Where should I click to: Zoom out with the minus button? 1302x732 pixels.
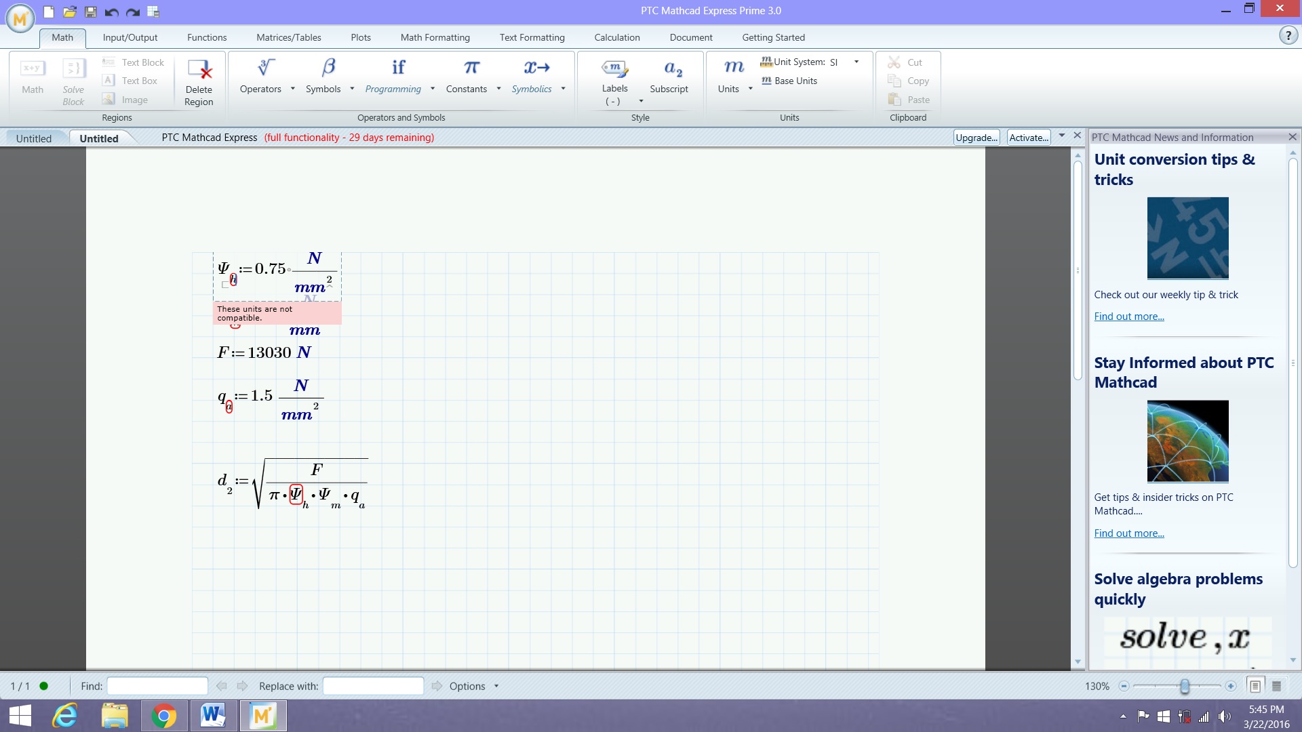coord(1124,687)
